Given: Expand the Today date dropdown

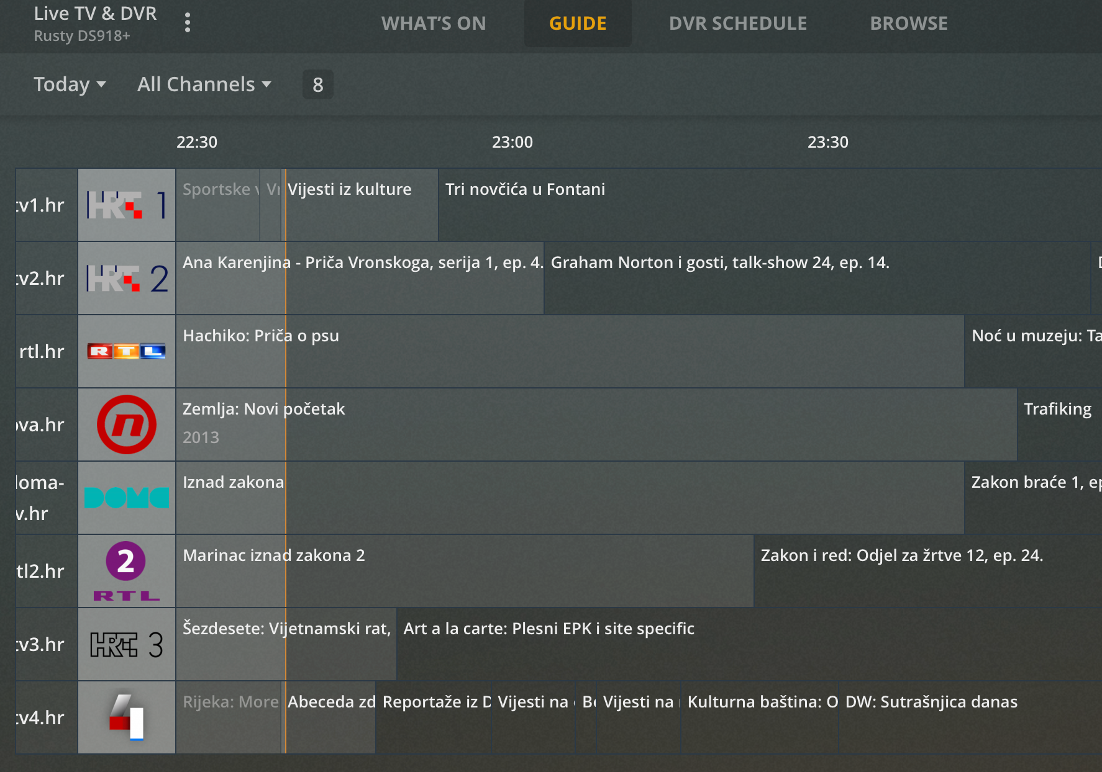Looking at the screenshot, I should 70,84.
